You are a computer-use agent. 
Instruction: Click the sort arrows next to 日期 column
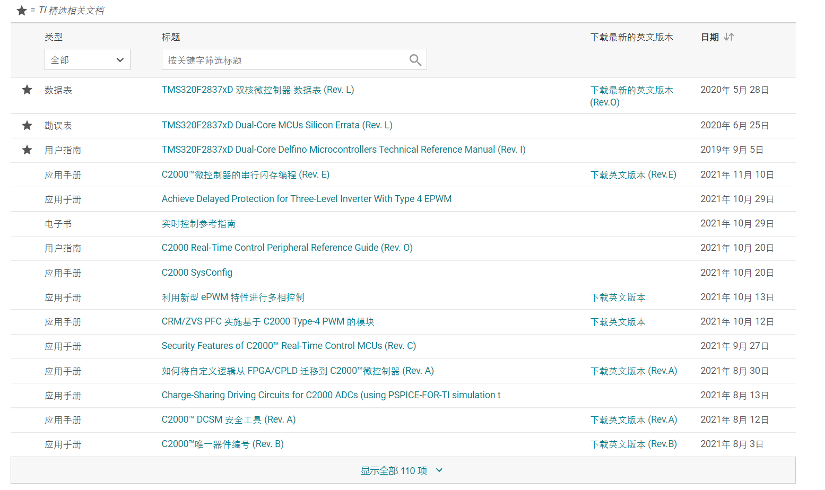pyautogui.click(x=729, y=37)
